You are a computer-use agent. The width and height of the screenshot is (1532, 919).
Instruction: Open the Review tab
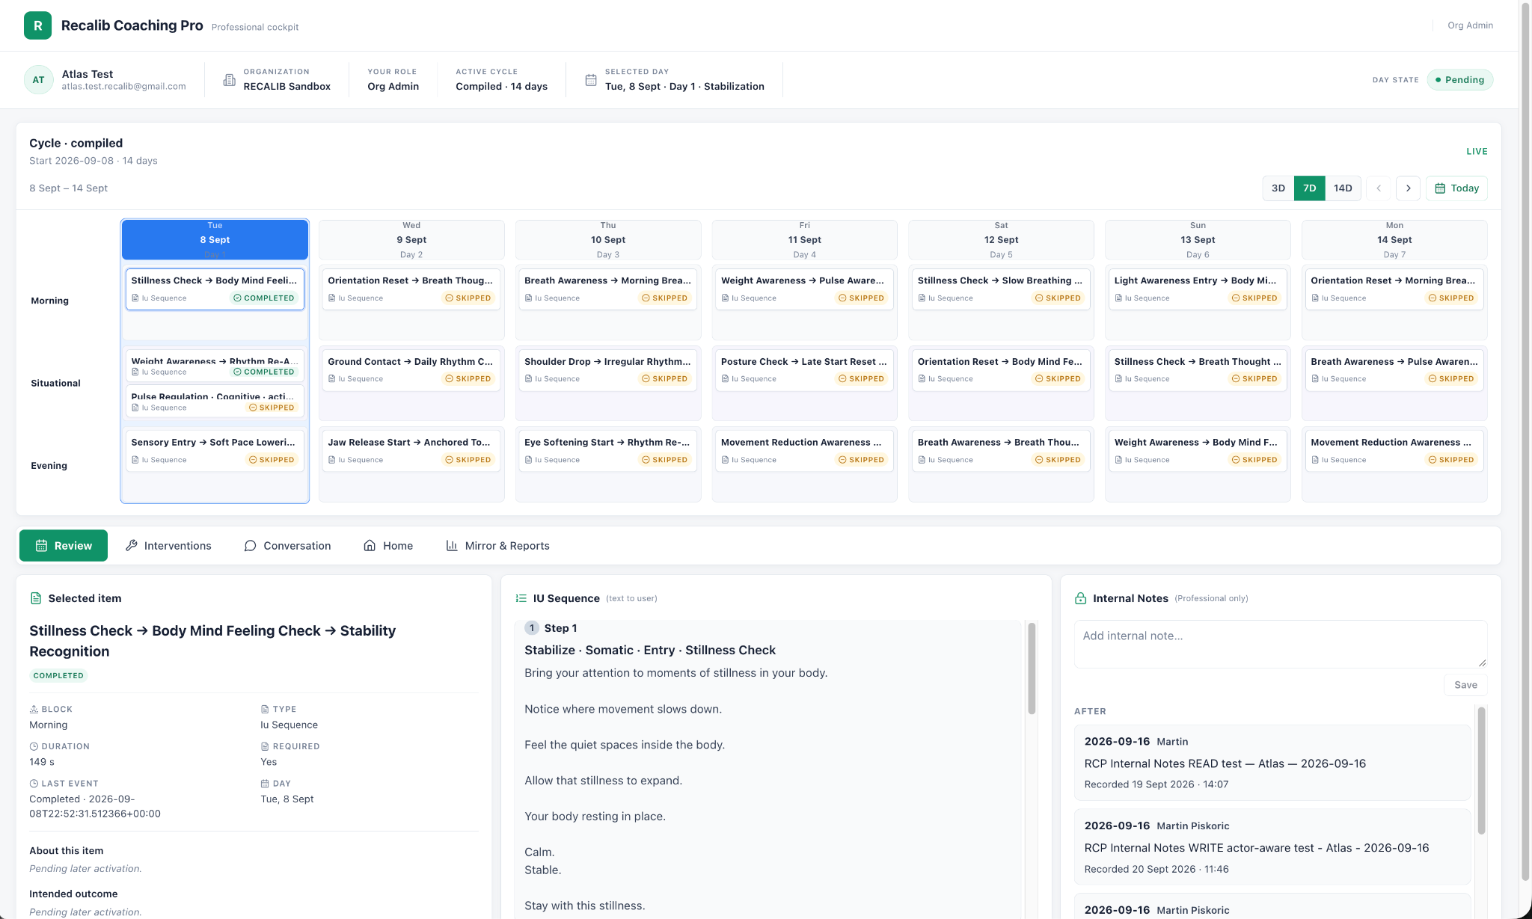[64, 546]
